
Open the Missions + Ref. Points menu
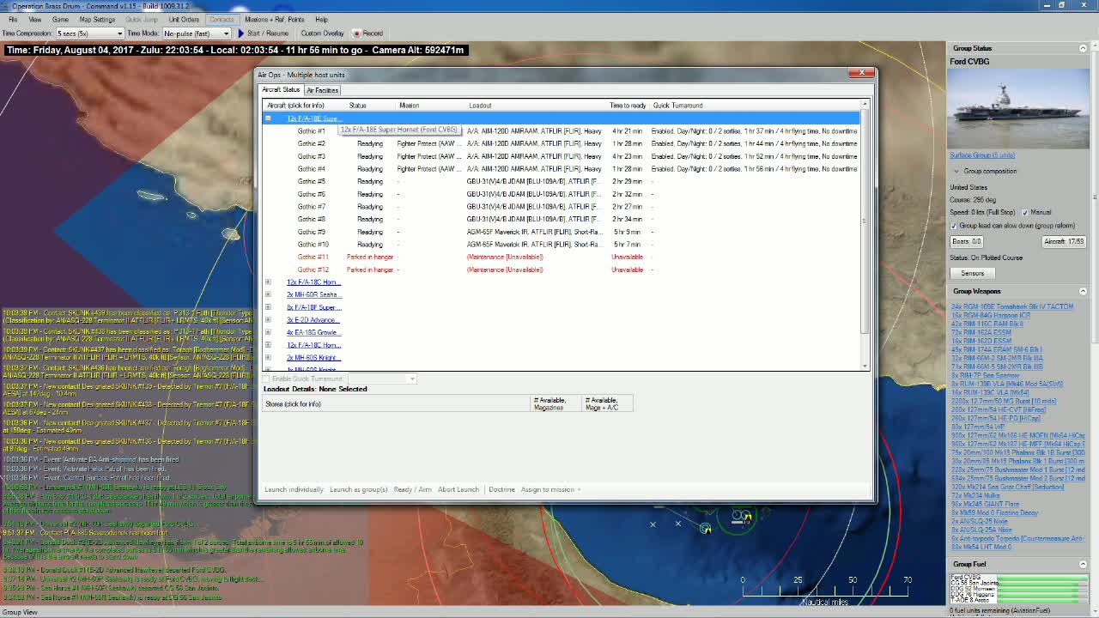[275, 19]
